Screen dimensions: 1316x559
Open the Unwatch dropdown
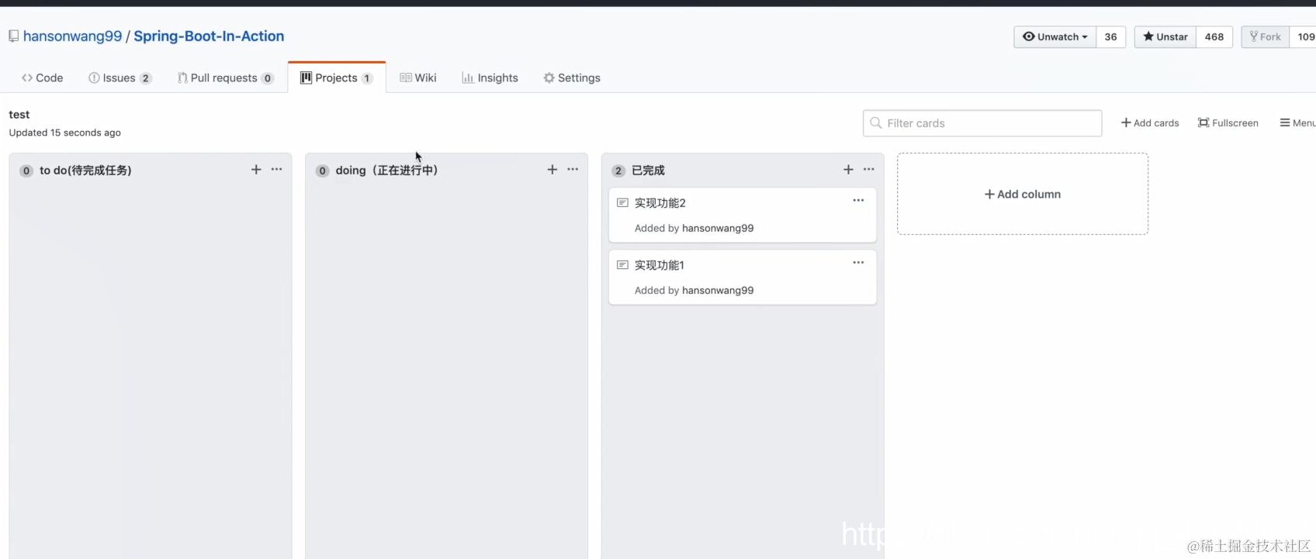click(1055, 36)
